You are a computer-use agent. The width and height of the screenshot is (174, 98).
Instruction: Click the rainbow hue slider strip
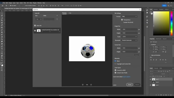point(172,23)
